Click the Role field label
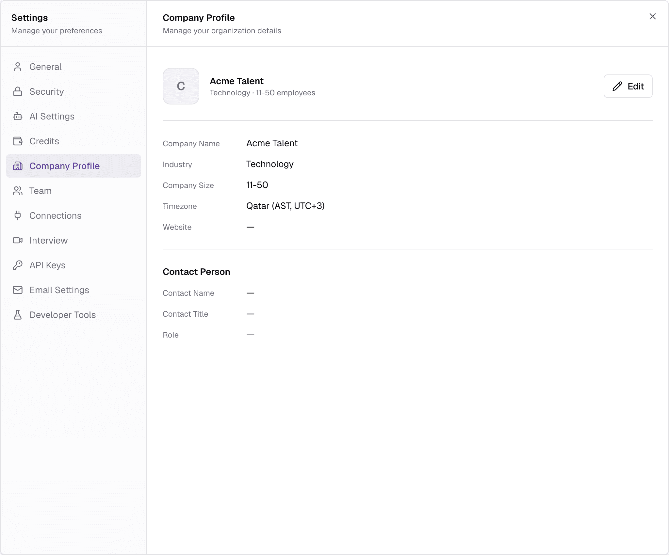669x555 pixels. pyautogui.click(x=171, y=335)
